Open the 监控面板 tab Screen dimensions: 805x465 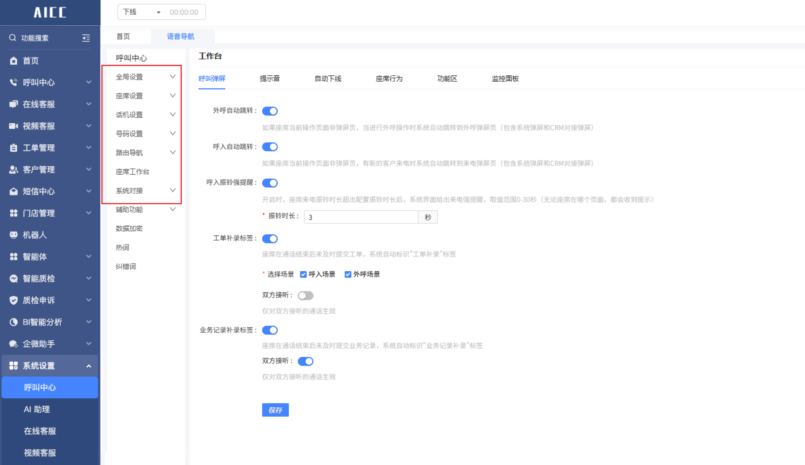click(x=505, y=79)
